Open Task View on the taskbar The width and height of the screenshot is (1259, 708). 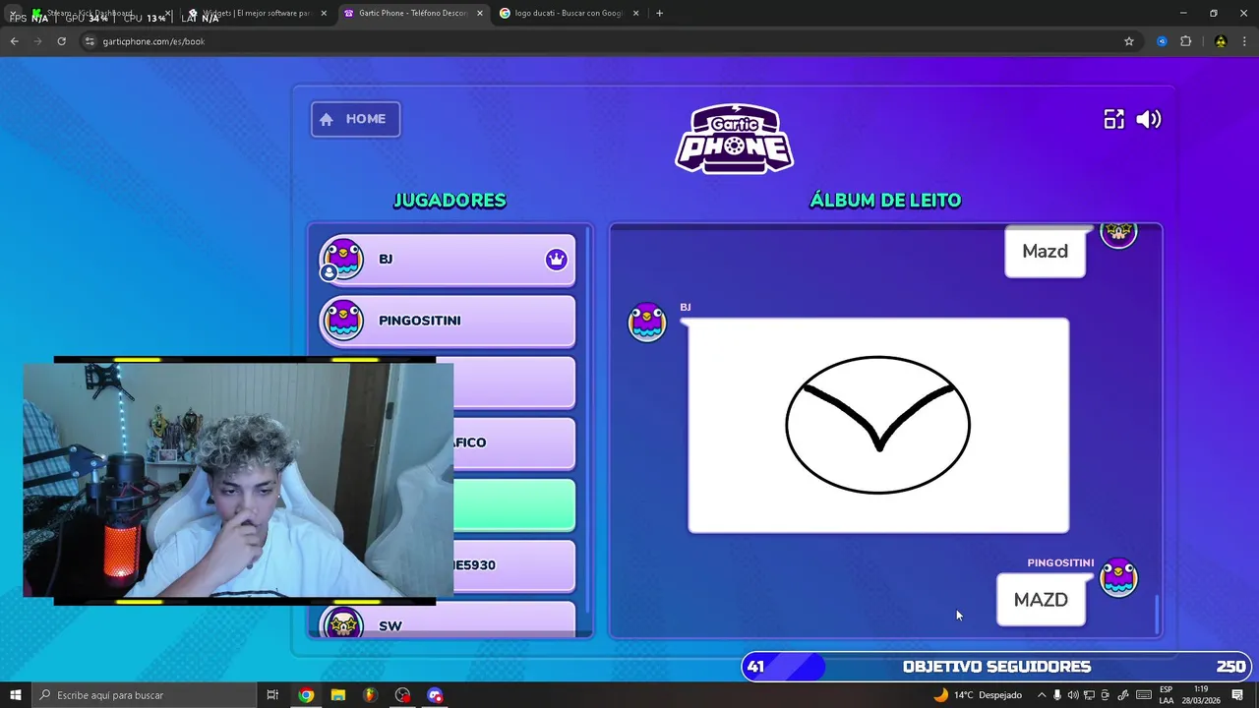coord(272,695)
